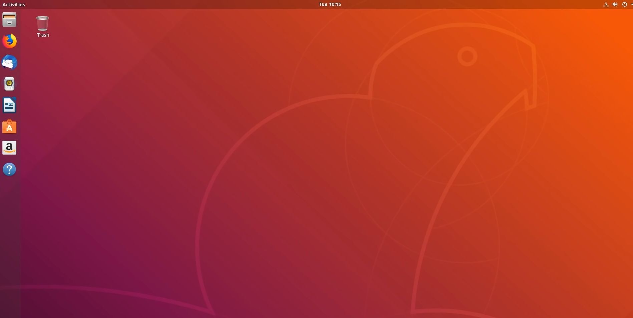Click the volume speaker icon

point(615,4)
